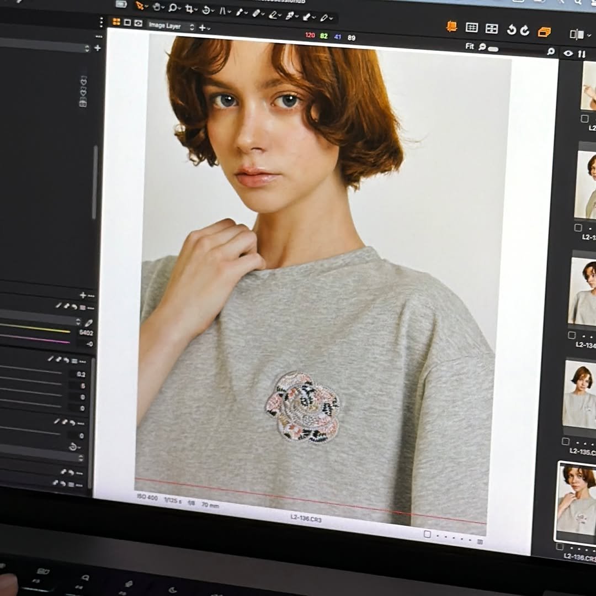Click the Fit zoom label
596x596 pixels.
470,46
